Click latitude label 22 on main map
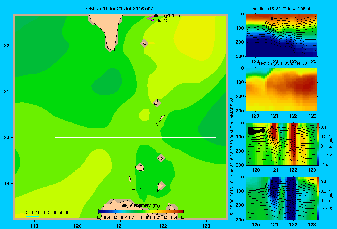 7,46
